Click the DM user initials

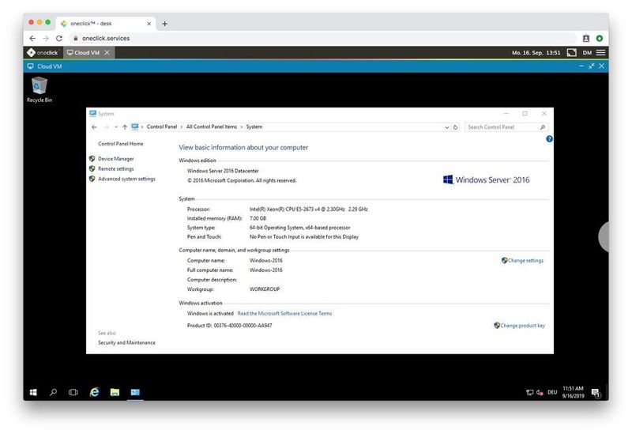click(x=587, y=52)
